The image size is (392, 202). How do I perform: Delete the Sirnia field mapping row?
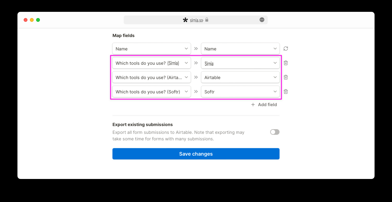pyautogui.click(x=286, y=63)
